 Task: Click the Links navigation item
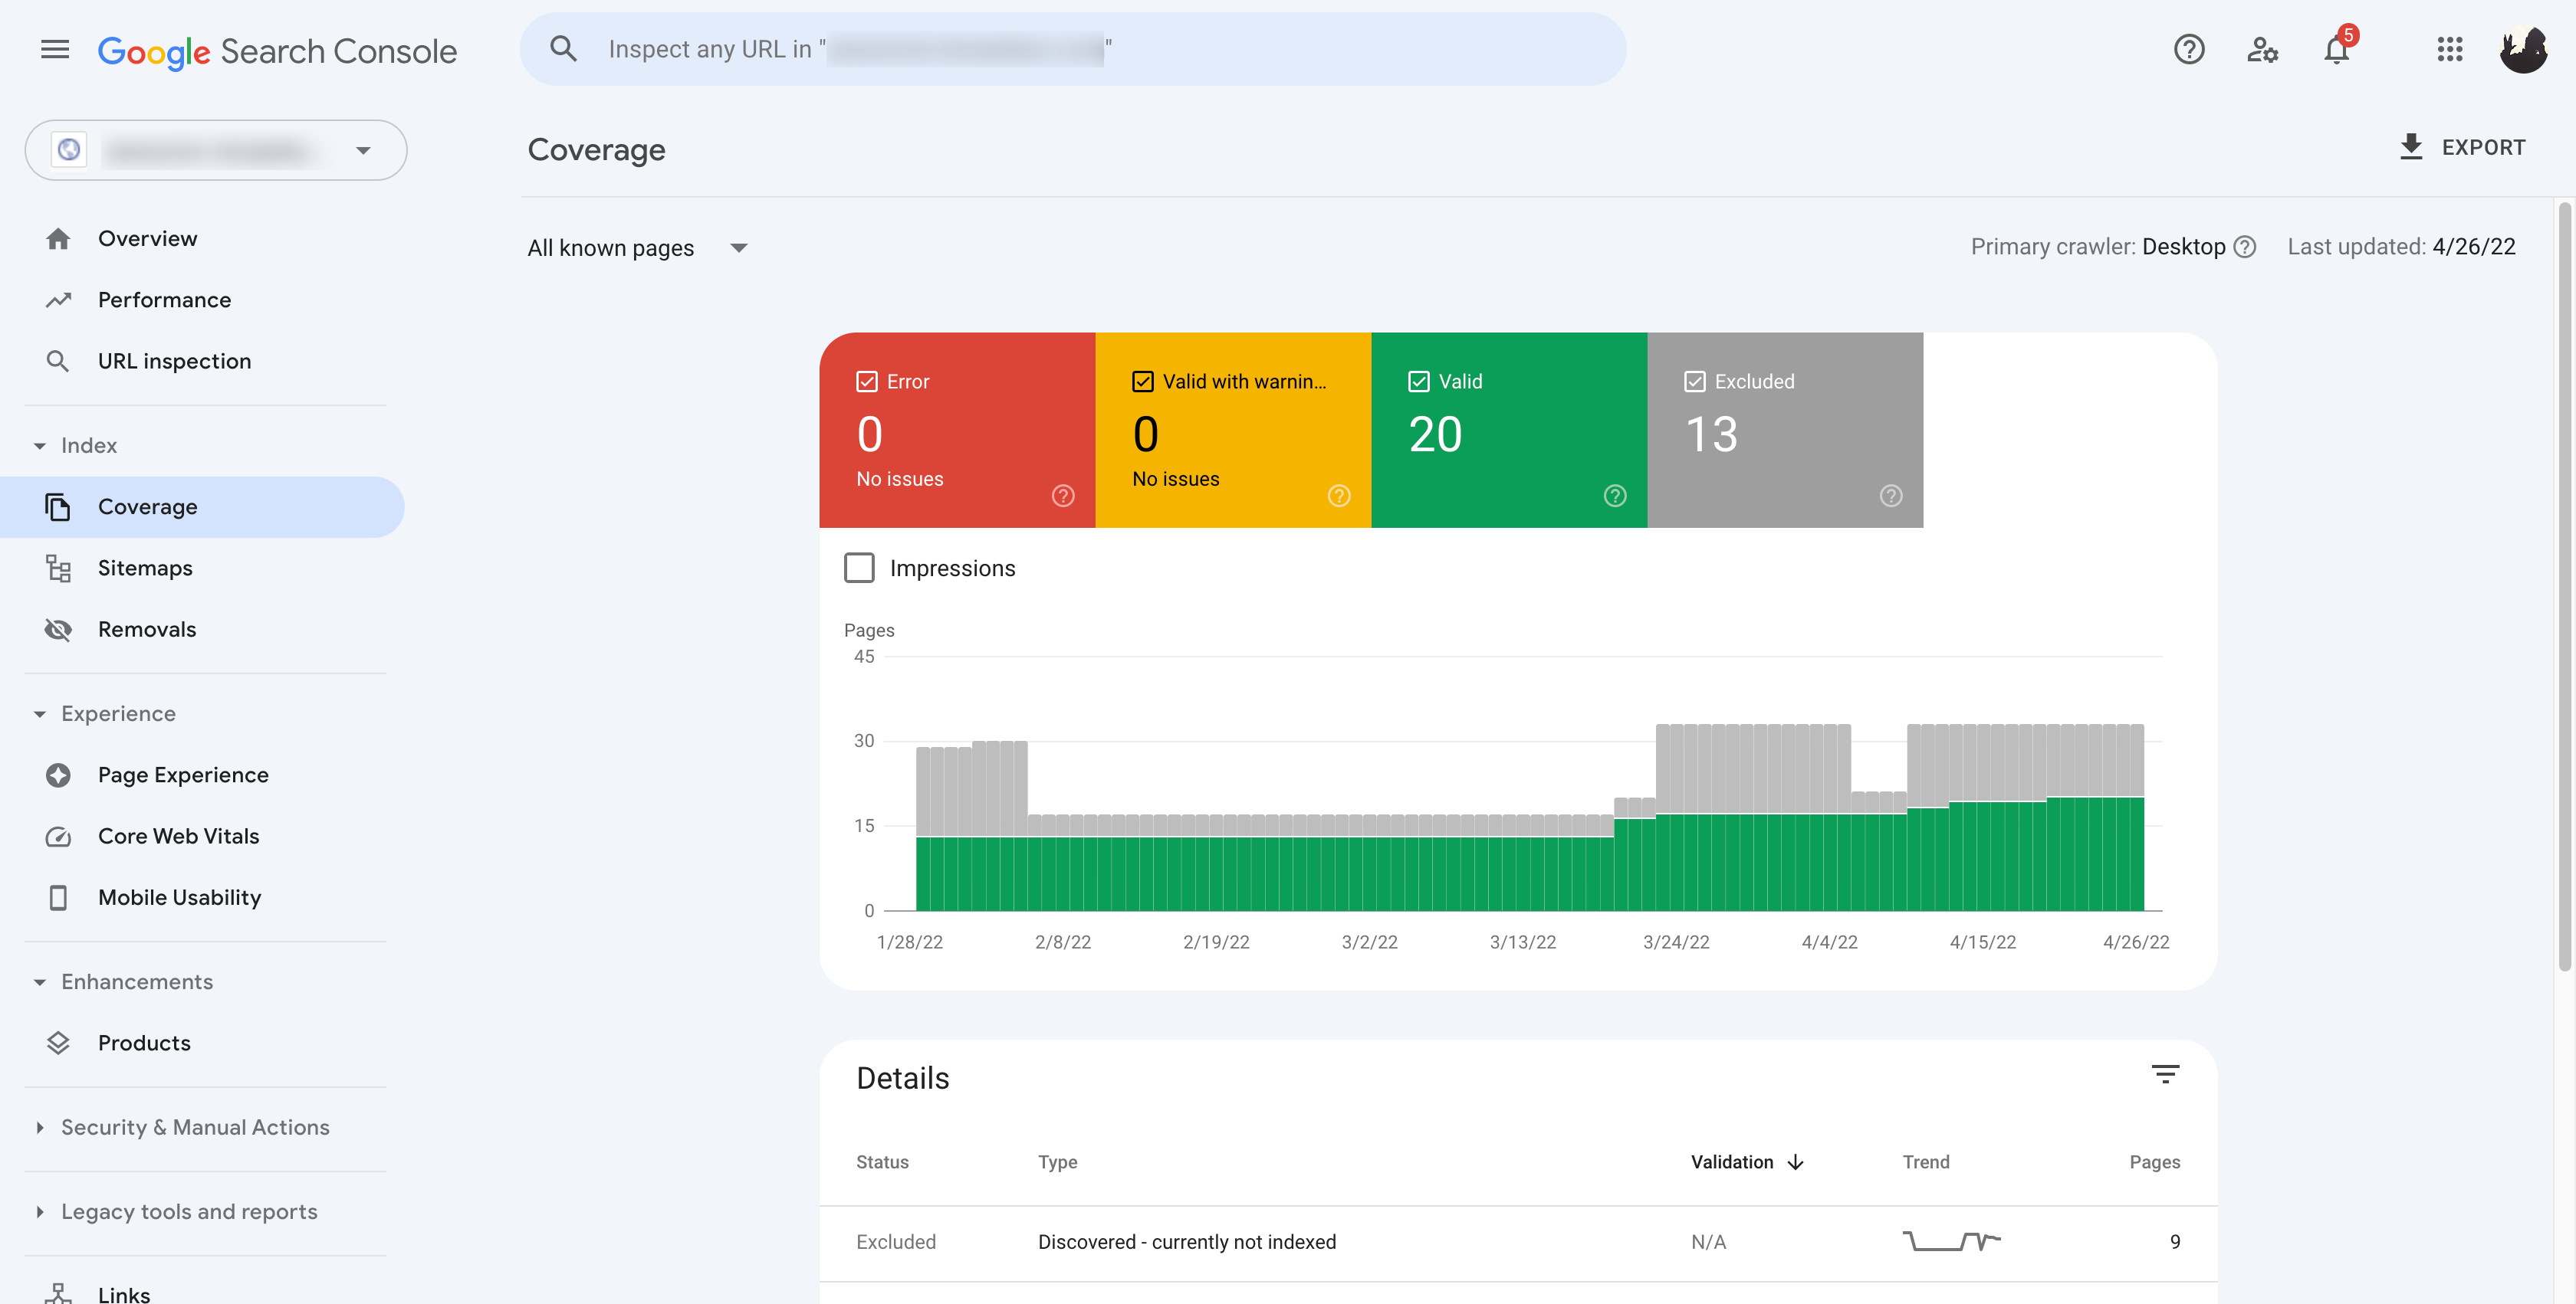123,1293
